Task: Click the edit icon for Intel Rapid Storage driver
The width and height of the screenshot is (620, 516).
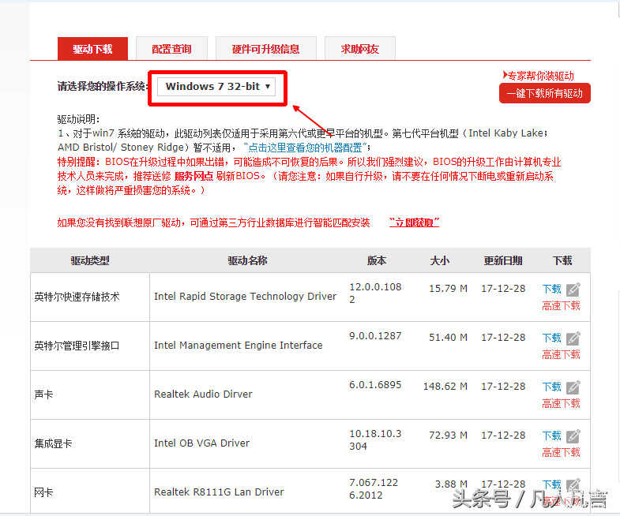Action: click(x=573, y=290)
